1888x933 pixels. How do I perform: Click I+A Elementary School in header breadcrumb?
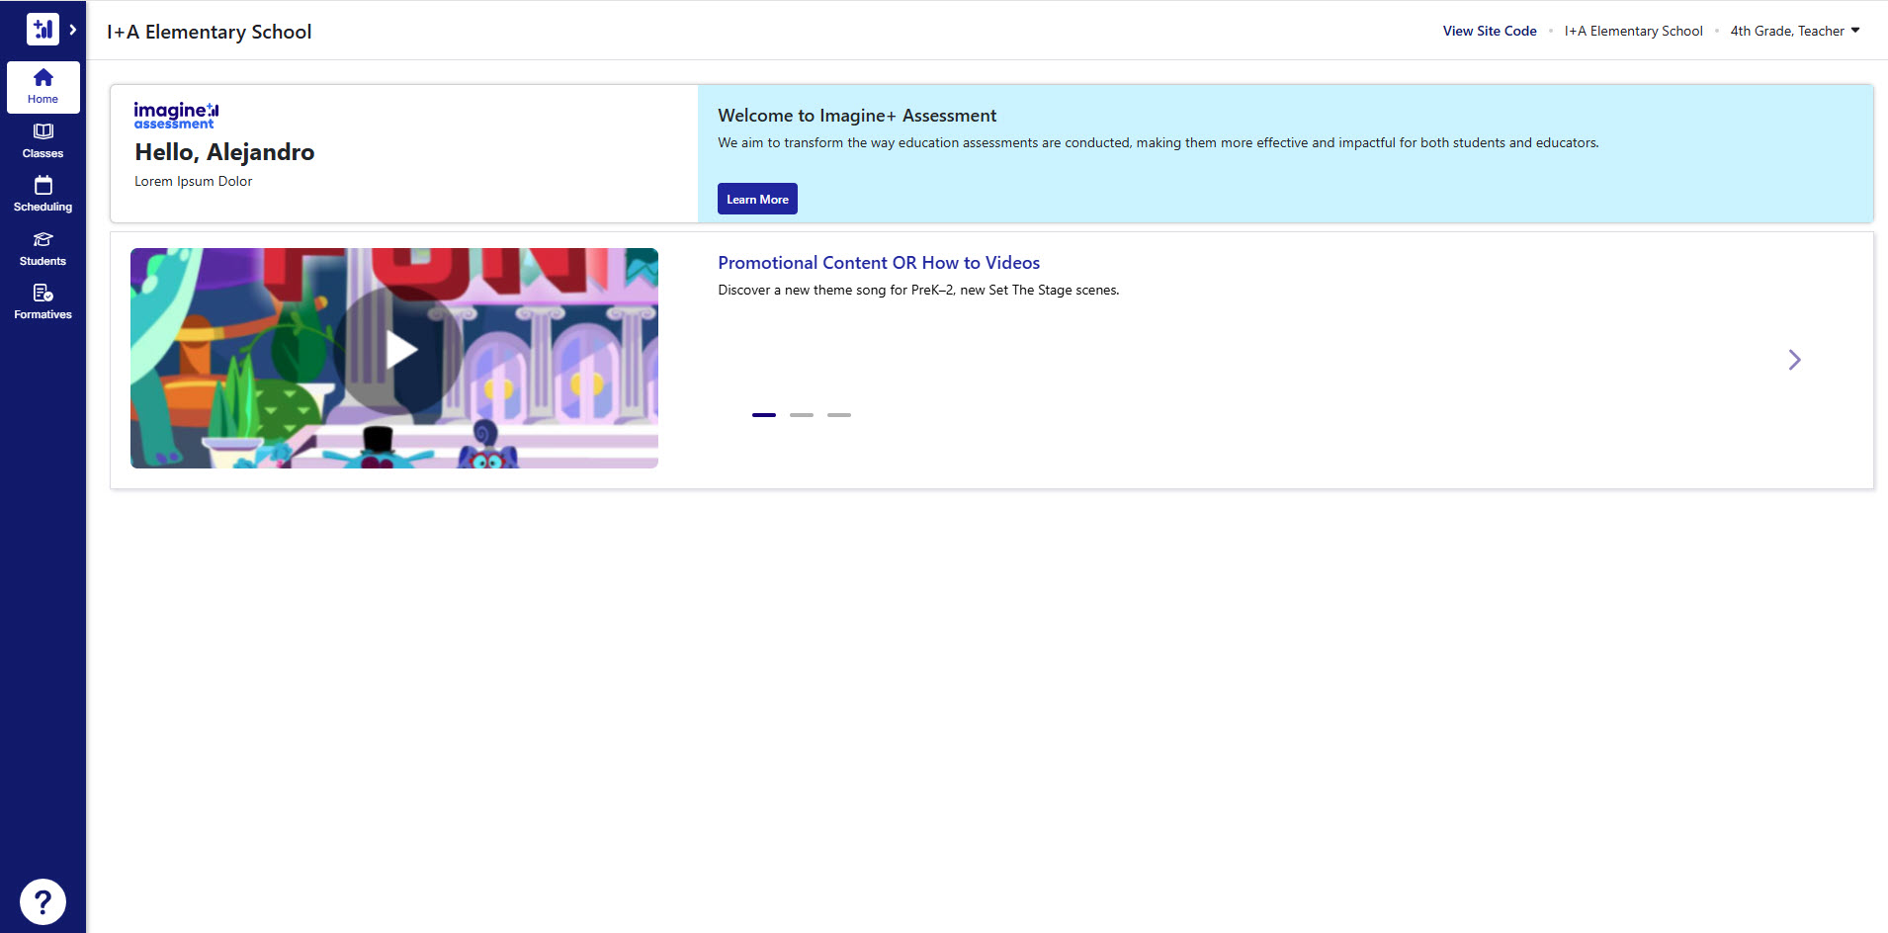coord(1633,31)
